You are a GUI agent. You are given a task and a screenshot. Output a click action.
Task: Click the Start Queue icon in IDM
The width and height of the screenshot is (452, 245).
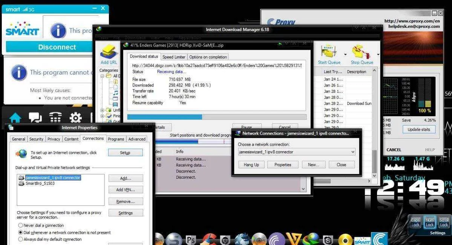tap(329, 52)
